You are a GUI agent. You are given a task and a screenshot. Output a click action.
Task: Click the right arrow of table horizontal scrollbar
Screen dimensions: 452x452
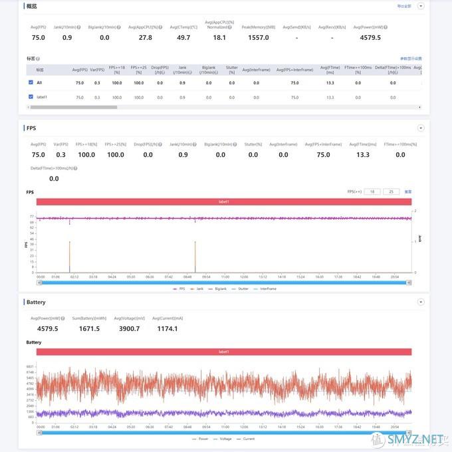419,107
